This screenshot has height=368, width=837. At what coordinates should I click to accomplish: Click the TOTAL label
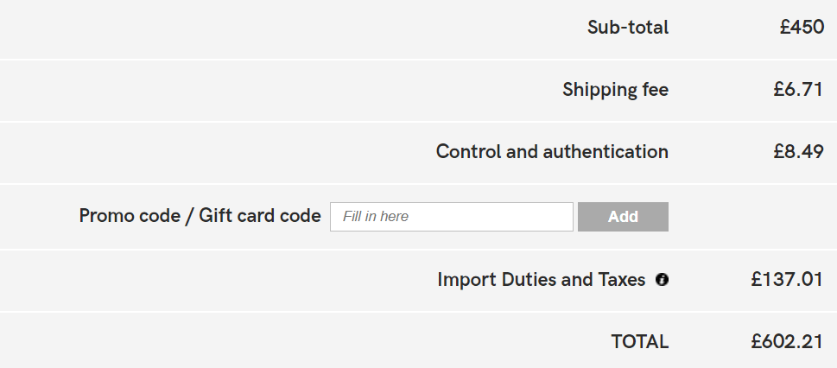click(640, 342)
